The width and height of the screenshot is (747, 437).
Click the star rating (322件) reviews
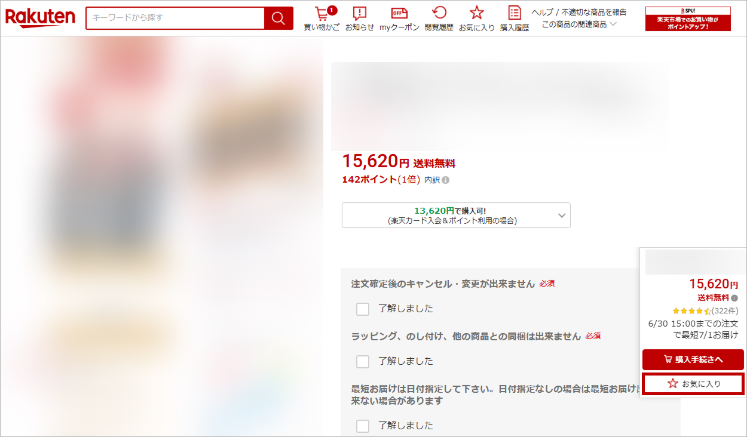[x=705, y=311]
